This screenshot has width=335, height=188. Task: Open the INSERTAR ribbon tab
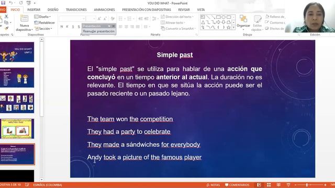coord(33,9)
